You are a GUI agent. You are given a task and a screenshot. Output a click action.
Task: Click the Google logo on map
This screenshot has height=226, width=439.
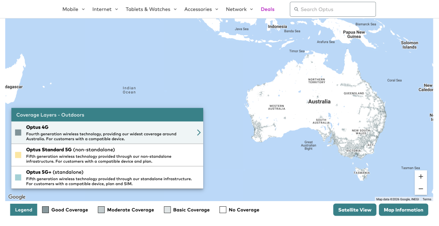(17, 197)
